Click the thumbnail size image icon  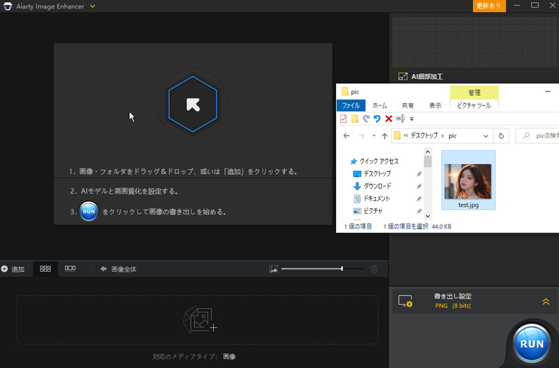pos(273,269)
